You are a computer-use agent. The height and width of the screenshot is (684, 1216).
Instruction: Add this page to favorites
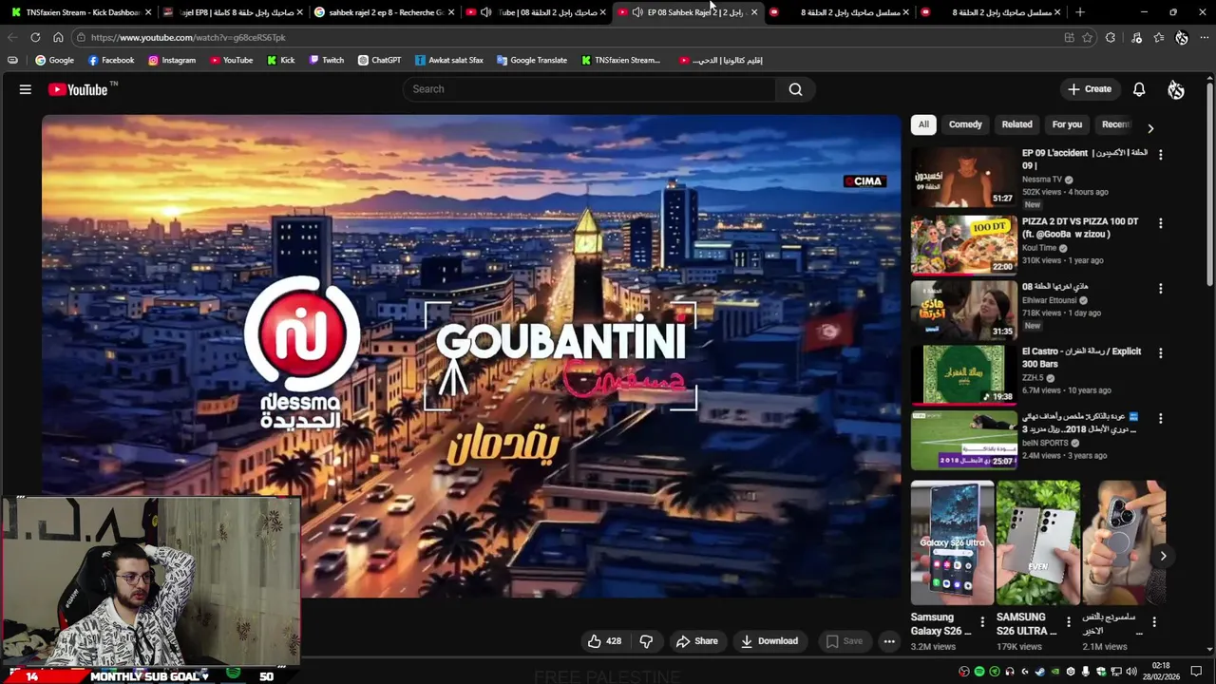[x=1088, y=37]
